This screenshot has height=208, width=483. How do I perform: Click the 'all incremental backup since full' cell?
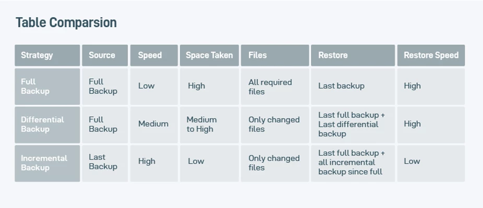[x=352, y=163]
